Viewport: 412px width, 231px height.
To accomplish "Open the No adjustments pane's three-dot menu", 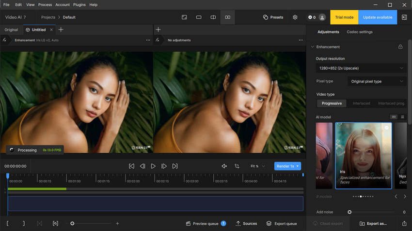I will point(301,40).
